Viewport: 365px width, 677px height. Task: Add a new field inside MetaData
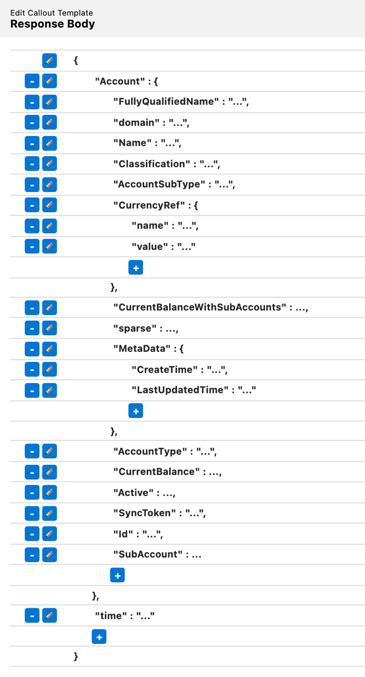coord(135,411)
